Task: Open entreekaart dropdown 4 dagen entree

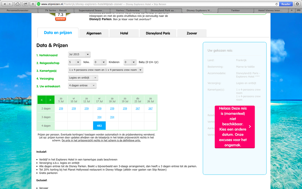Action: tap(82, 86)
